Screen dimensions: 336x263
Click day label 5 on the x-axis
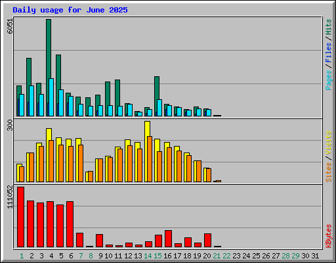[61, 256]
